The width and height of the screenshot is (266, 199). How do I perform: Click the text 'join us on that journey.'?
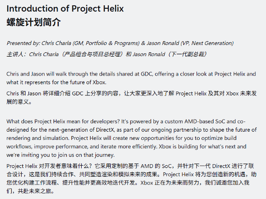click(86, 155)
